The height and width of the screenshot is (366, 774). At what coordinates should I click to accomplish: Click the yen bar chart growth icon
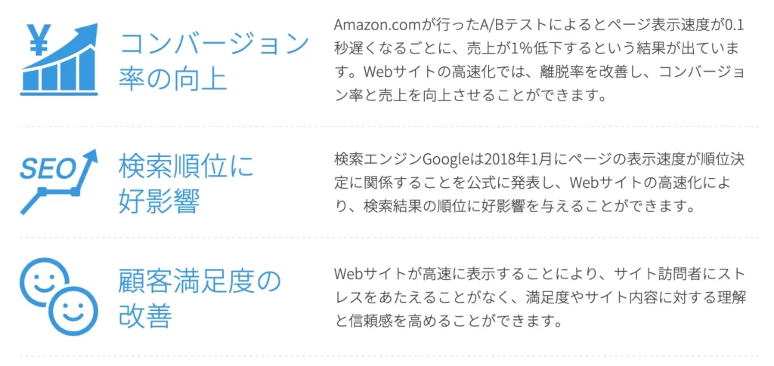click(x=59, y=59)
